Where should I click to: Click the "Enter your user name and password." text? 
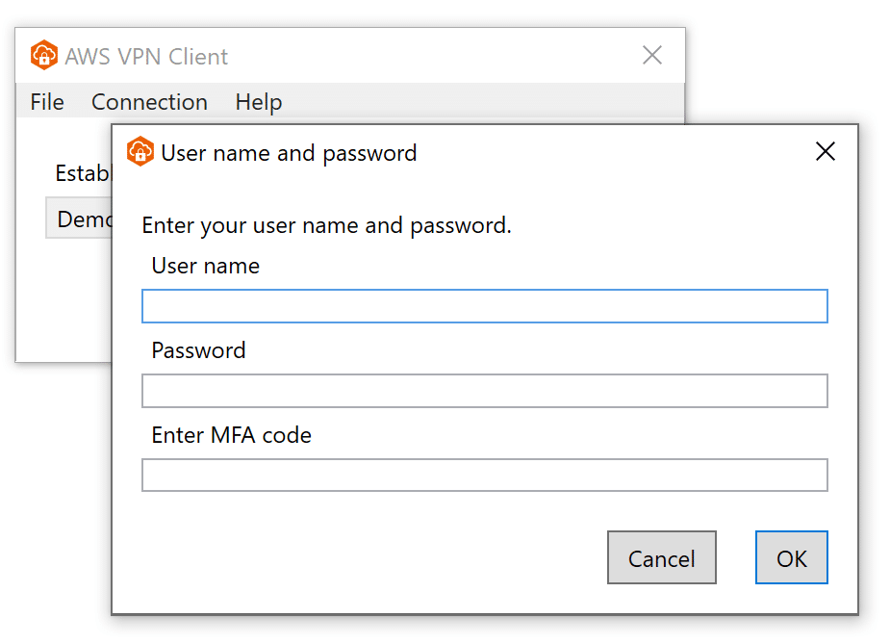tap(326, 225)
